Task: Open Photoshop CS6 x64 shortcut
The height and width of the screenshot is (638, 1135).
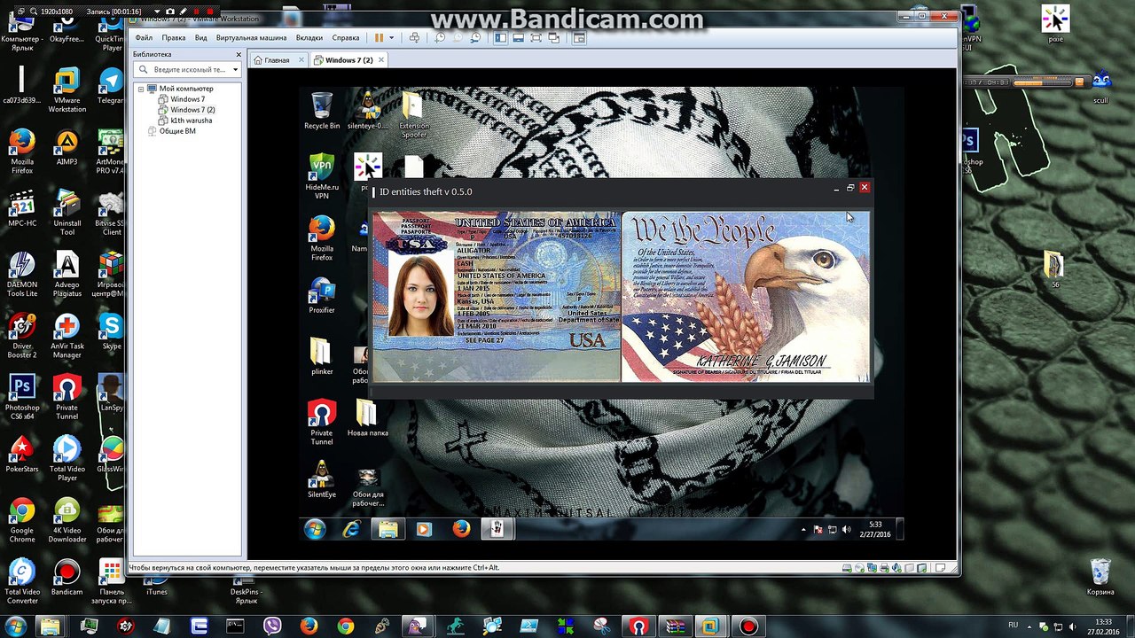Action: click(22, 398)
